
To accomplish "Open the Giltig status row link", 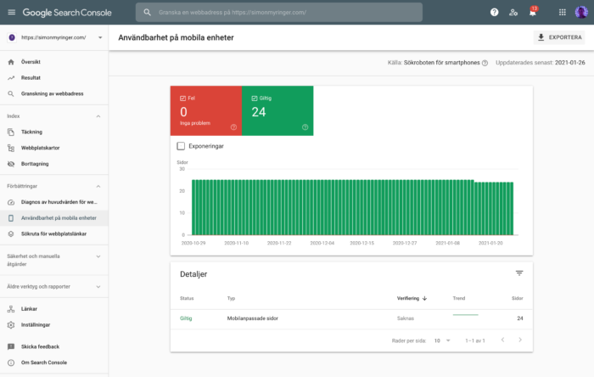I will tap(186, 318).
